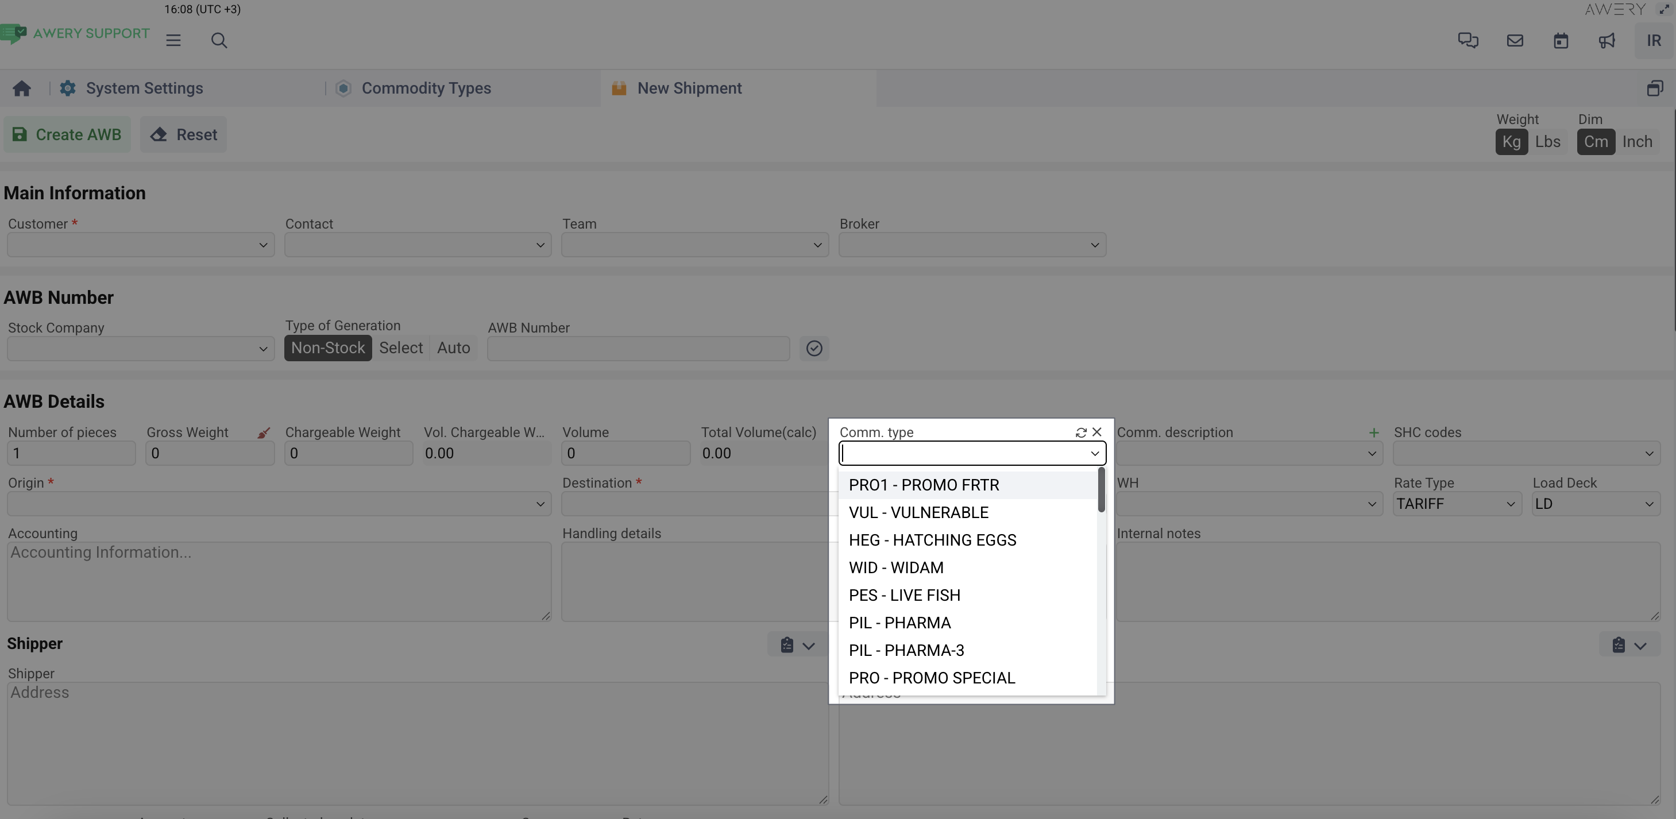Open the Rate Type TARIFF dropdown
The width and height of the screenshot is (1676, 819).
(1456, 504)
